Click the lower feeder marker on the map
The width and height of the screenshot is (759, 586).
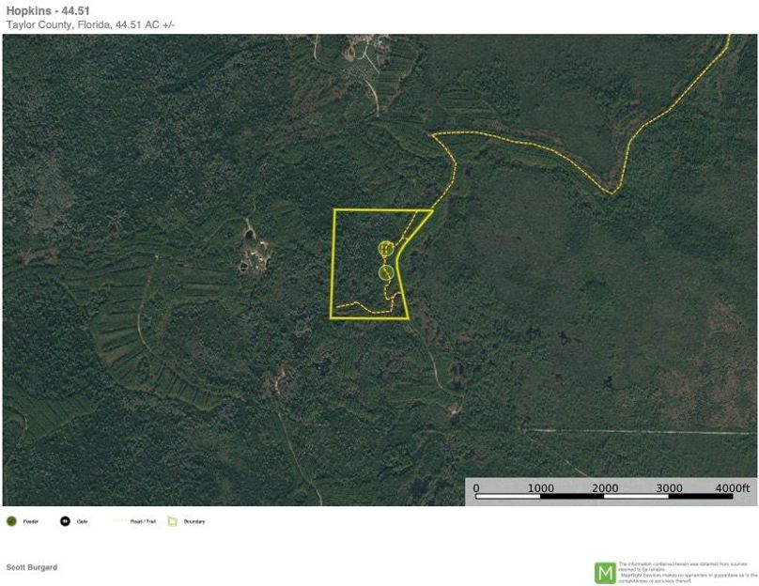[x=386, y=272]
